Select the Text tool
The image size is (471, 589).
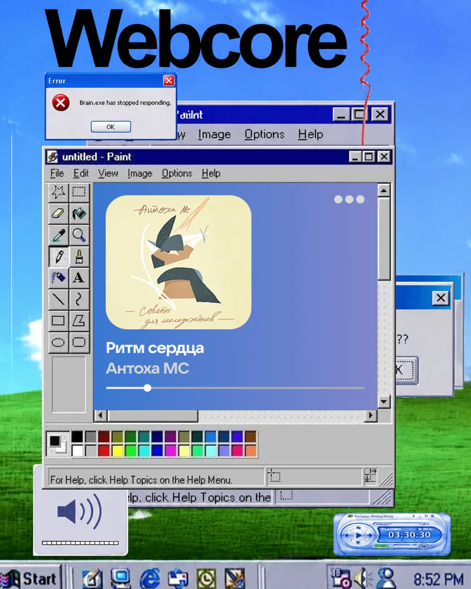(x=79, y=277)
